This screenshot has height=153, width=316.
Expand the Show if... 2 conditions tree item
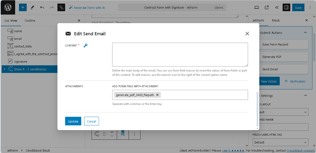(4, 69)
